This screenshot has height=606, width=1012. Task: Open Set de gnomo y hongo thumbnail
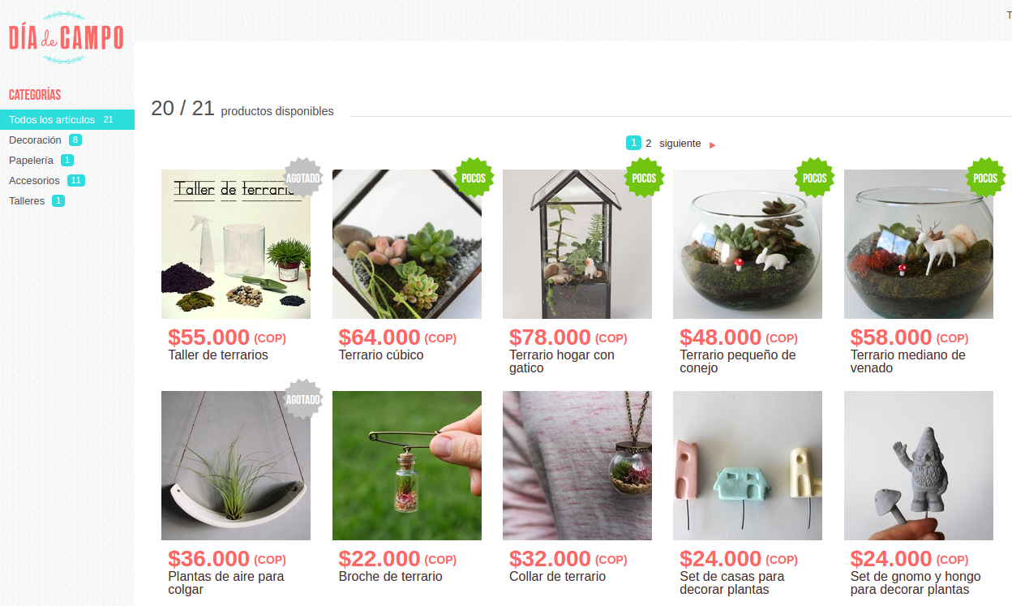click(919, 466)
